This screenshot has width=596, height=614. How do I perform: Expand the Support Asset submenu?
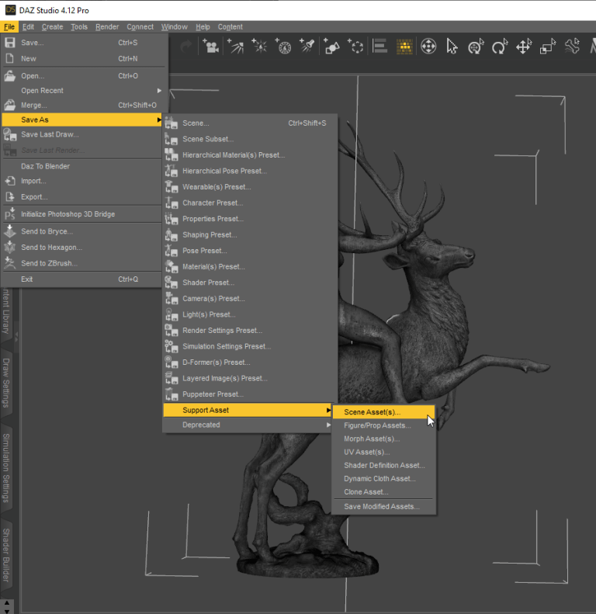click(x=248, y=411)
